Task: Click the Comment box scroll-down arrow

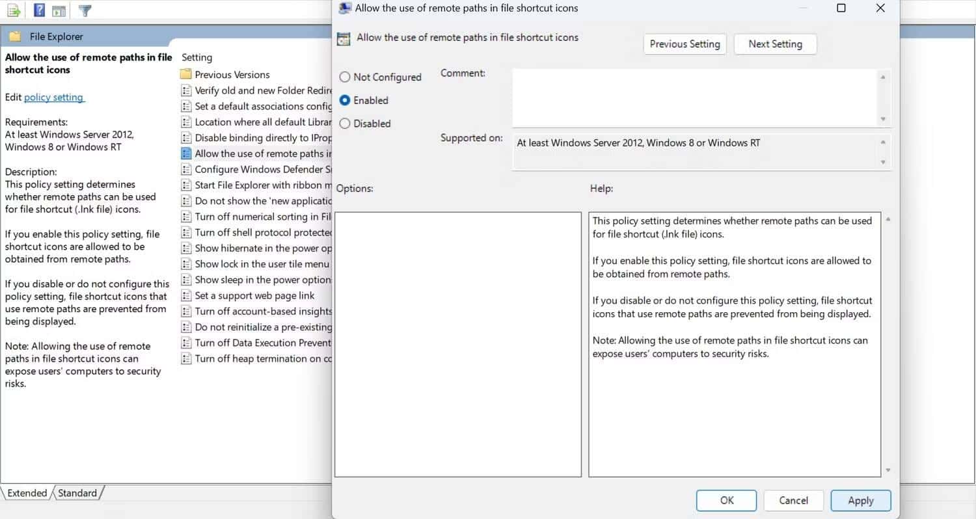Action: [883, 120]
